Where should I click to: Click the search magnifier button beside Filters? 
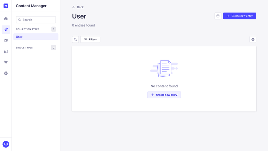(75, 40)
